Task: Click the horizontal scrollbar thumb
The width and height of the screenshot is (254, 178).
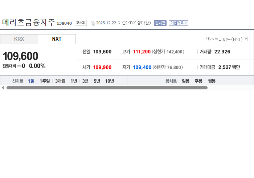Action: [107, 88]
